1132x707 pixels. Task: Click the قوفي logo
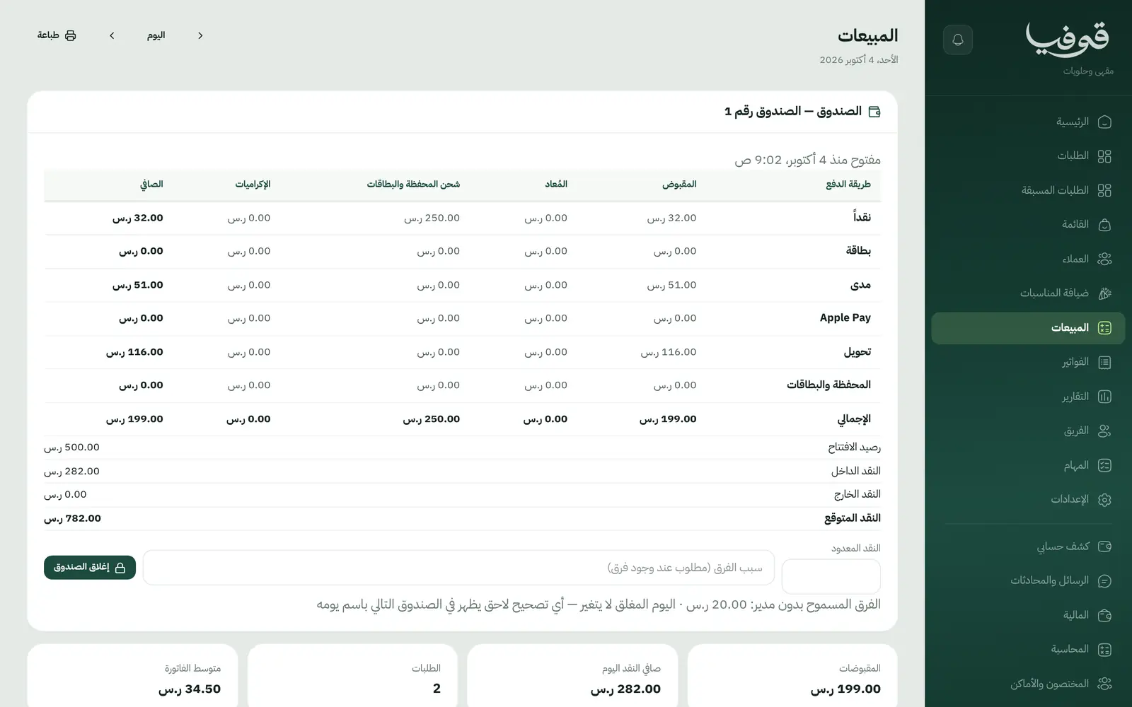(1068, 40)
